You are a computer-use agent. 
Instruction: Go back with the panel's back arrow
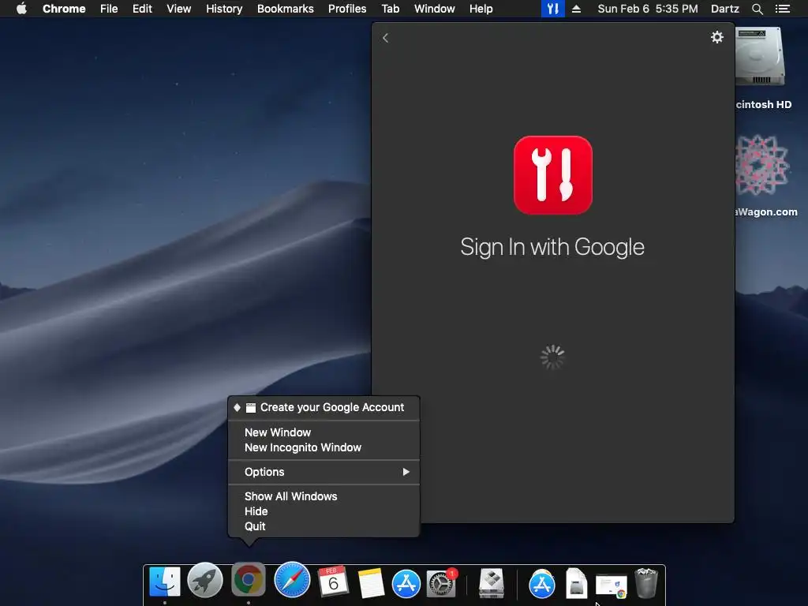coord(385,38)
